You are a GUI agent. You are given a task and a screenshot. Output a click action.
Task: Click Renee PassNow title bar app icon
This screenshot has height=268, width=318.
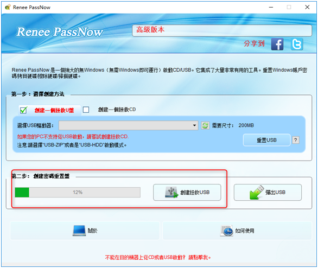pyautogui.click(x=8, y=7)
